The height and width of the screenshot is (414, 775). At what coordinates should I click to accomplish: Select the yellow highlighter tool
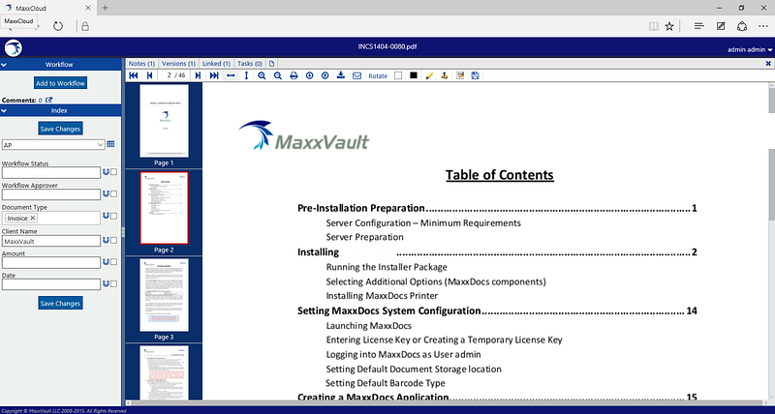(x=429, y=75)
